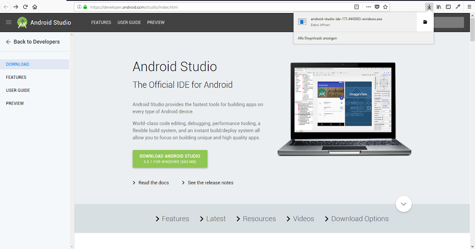
Task: Follow the 'See the release notes' link
Action: point(210,183)
